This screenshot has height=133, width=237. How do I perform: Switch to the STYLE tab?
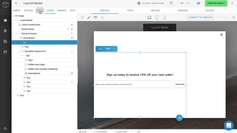pos(40,10)
